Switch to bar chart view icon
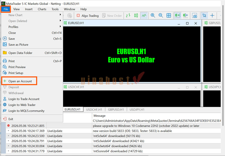 click(x=128, y=15)
